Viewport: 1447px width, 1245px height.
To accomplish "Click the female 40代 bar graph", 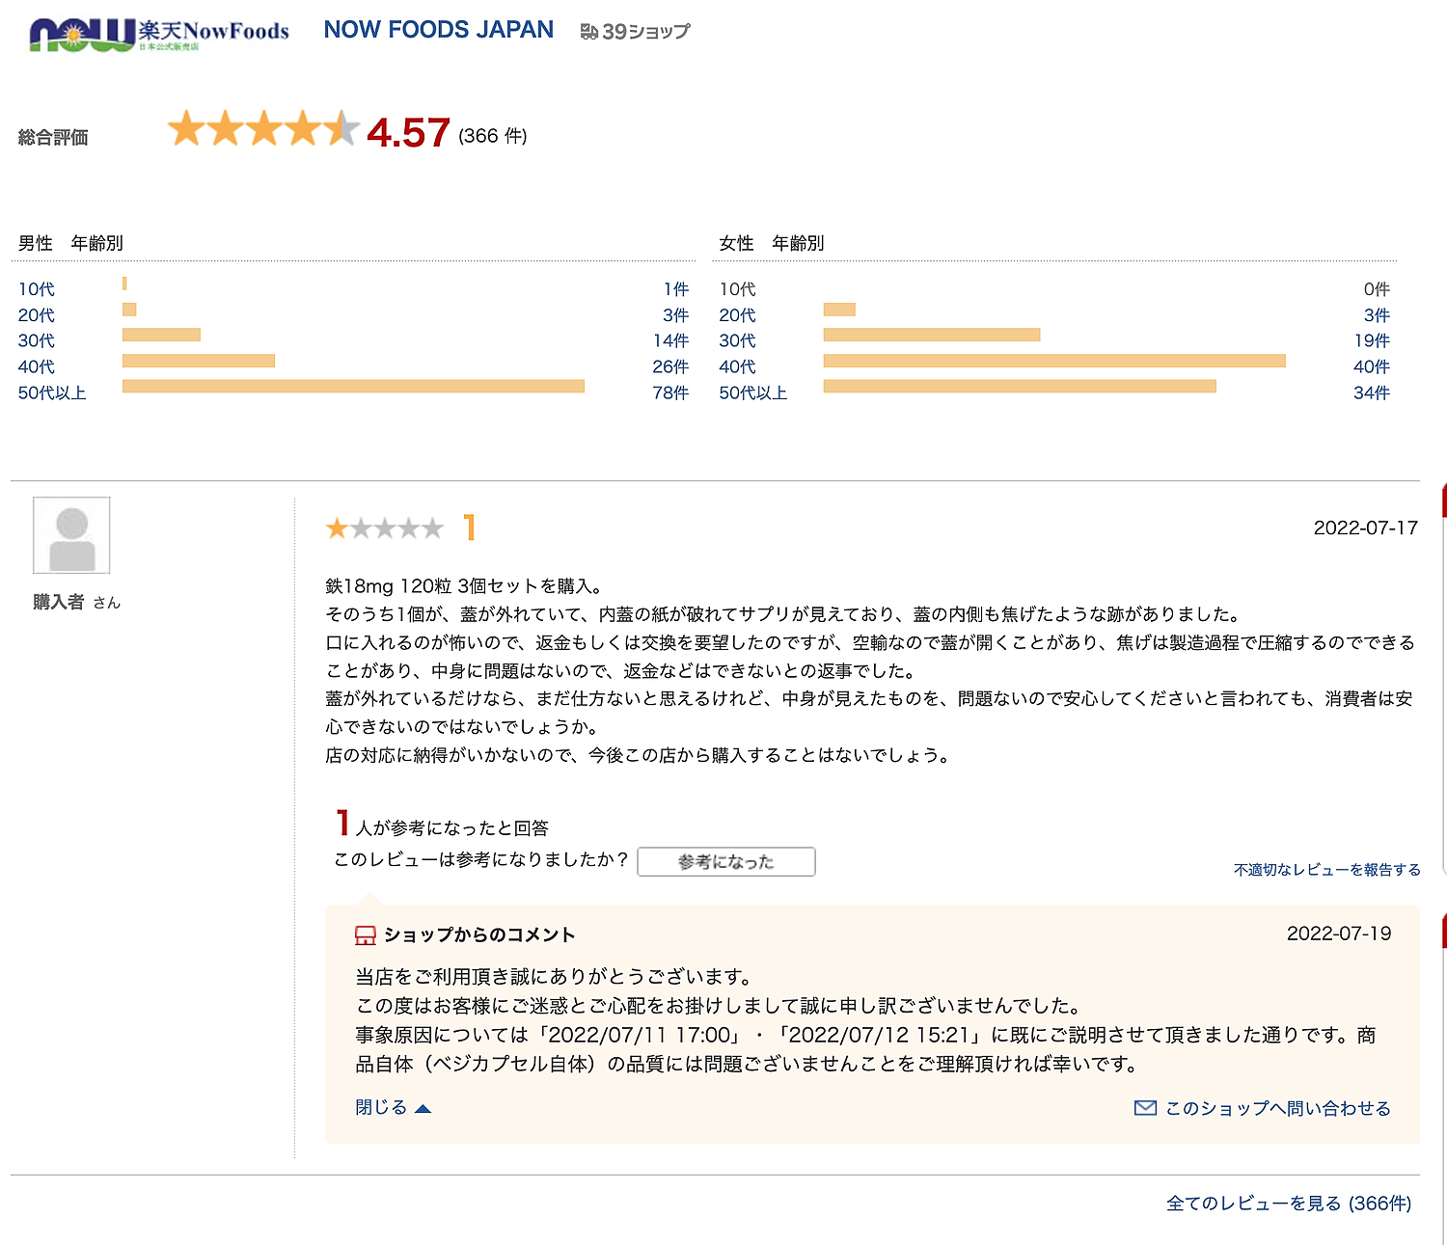I will pyautogui.click(x=1054, y=361).
